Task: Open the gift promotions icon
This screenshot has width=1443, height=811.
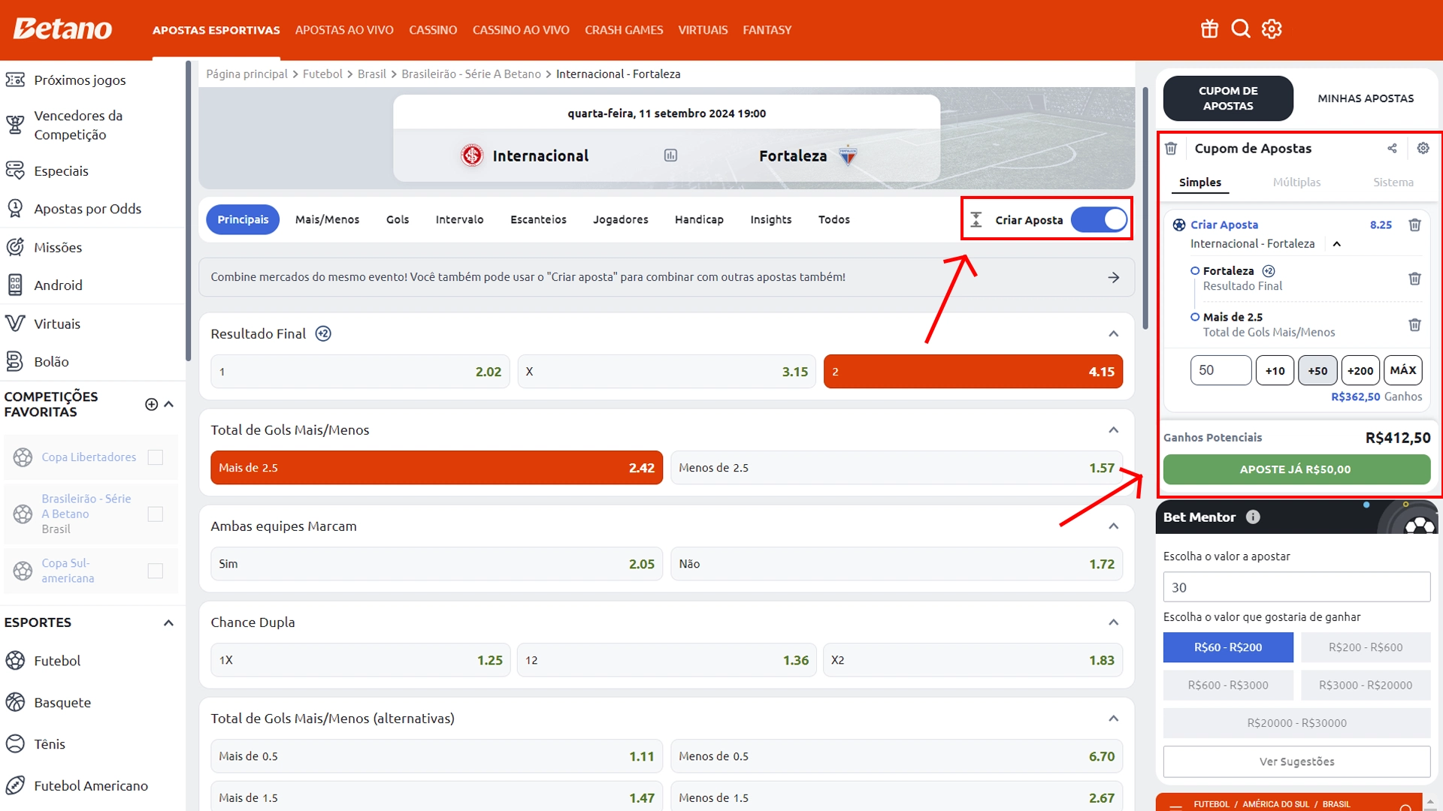Action: 1209,29
